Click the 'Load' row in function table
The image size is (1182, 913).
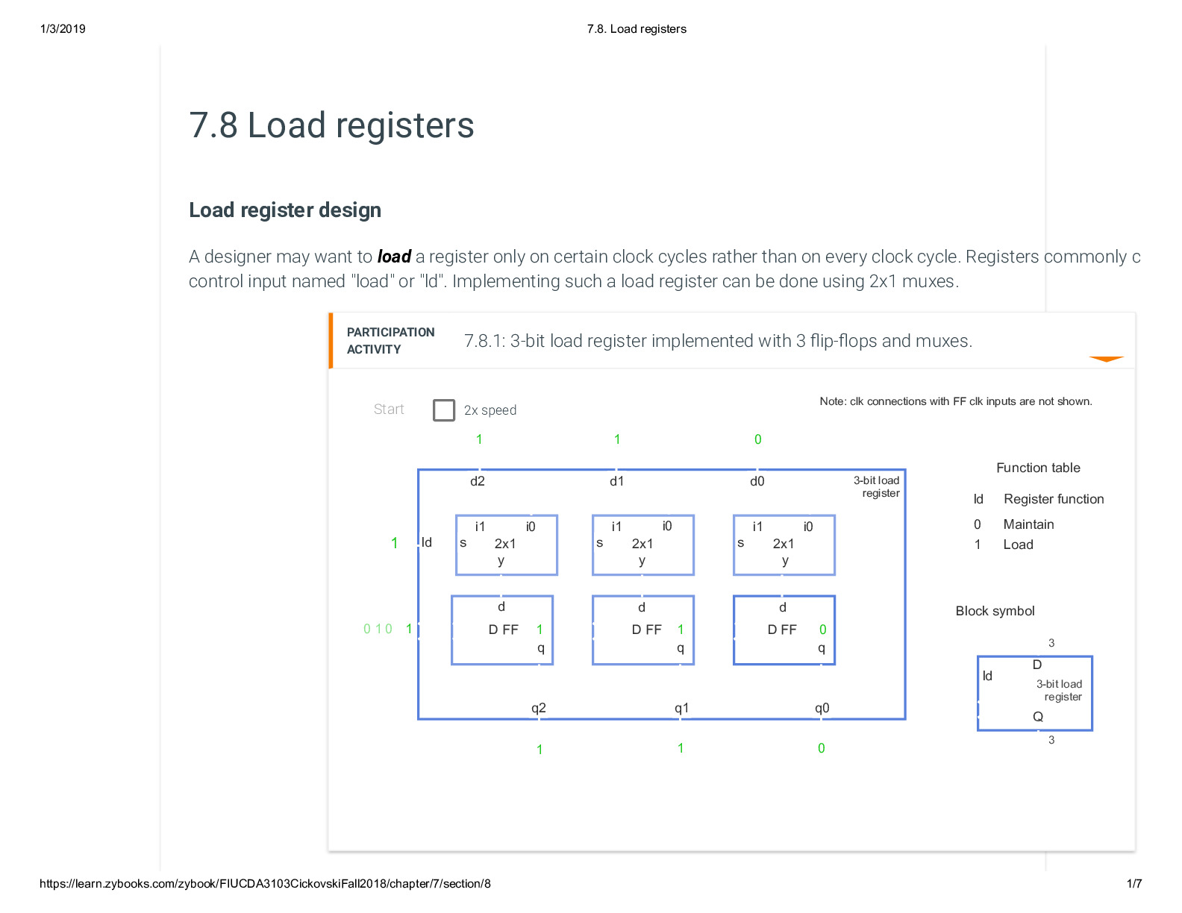pyautogui.click(x=1004, y=545)
